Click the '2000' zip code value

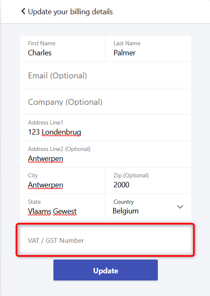121,185
